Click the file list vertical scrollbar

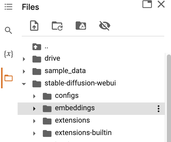[169, 98]
